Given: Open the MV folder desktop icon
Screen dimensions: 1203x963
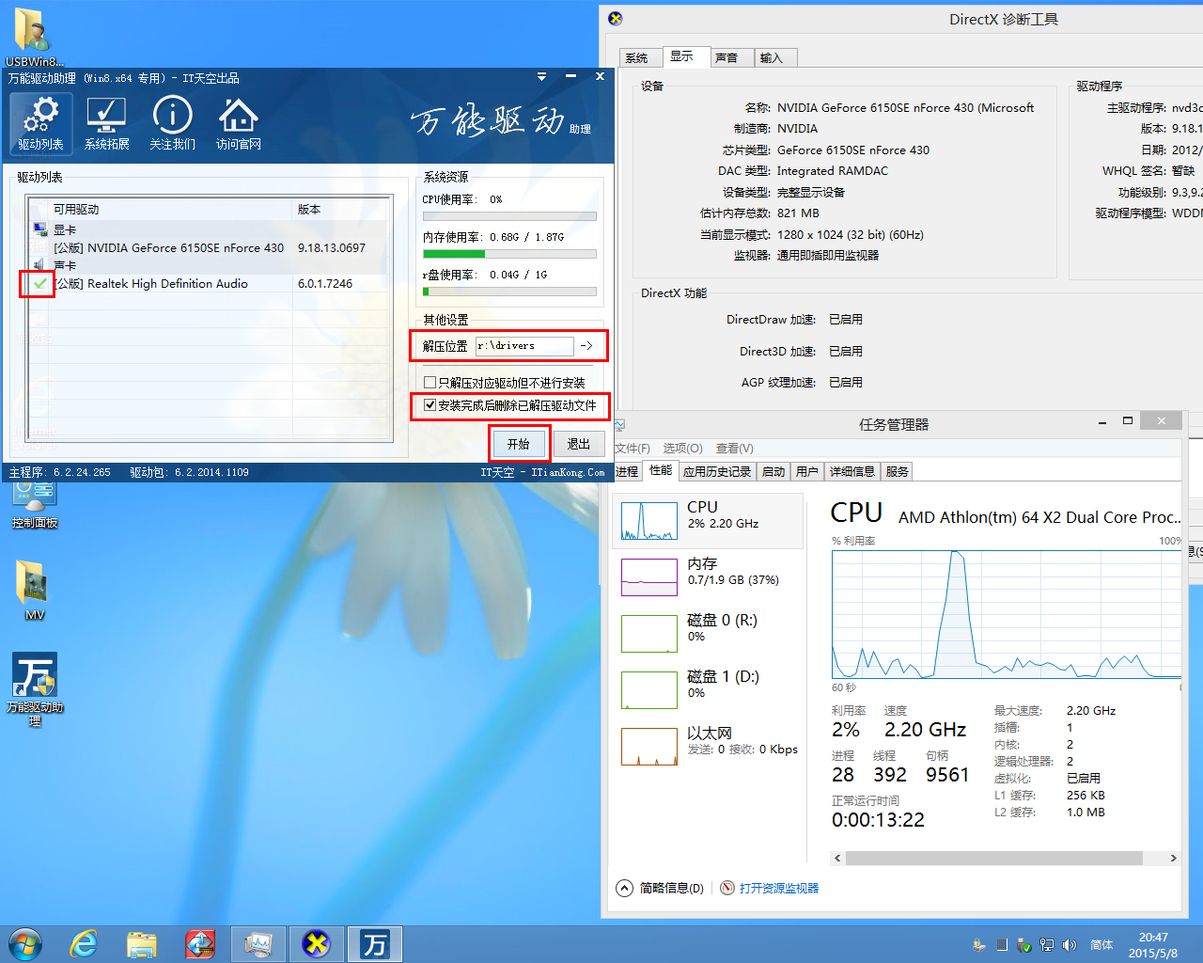Looking at the screenshot, I should click(x=34, y=591).
